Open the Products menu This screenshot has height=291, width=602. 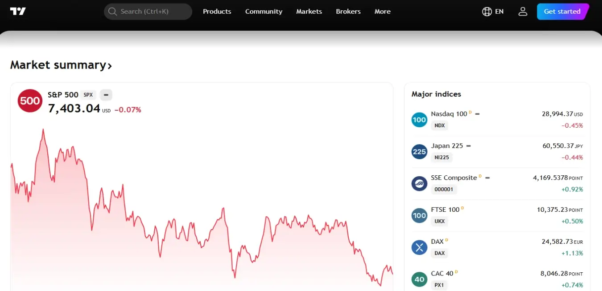(x=217, y=12)
